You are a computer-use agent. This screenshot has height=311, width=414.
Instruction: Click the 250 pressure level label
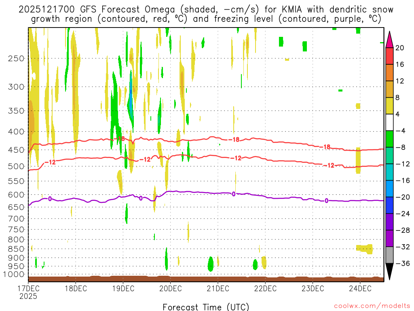(16, 58)
